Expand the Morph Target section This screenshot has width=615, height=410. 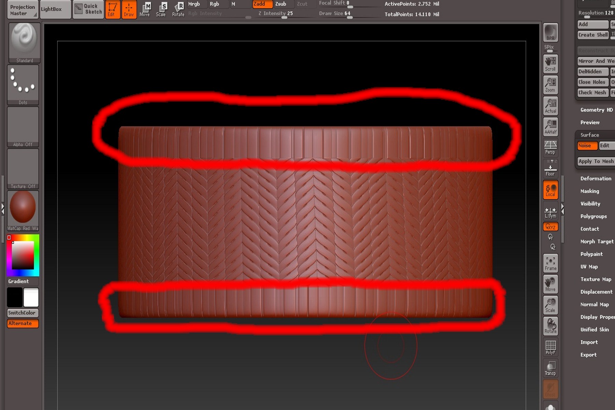tap(597, 242)
